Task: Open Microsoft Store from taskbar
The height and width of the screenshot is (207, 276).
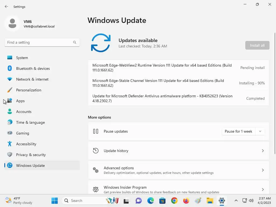Action: [162, 201]
